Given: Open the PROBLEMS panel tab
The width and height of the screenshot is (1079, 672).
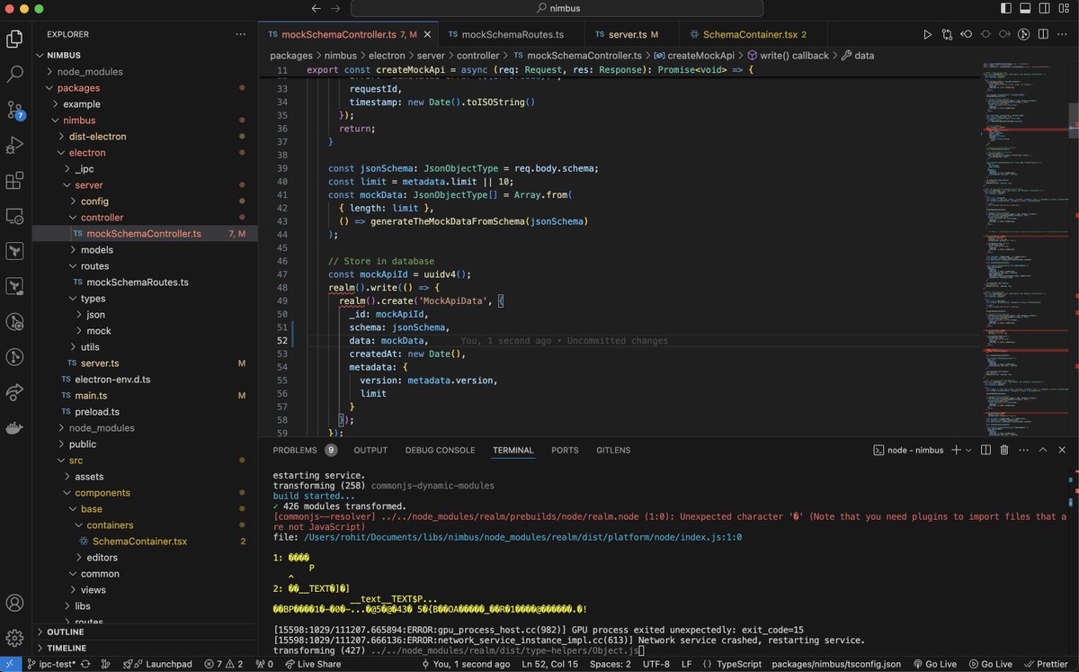Looking at the screenshot, I should coord(305,450).
